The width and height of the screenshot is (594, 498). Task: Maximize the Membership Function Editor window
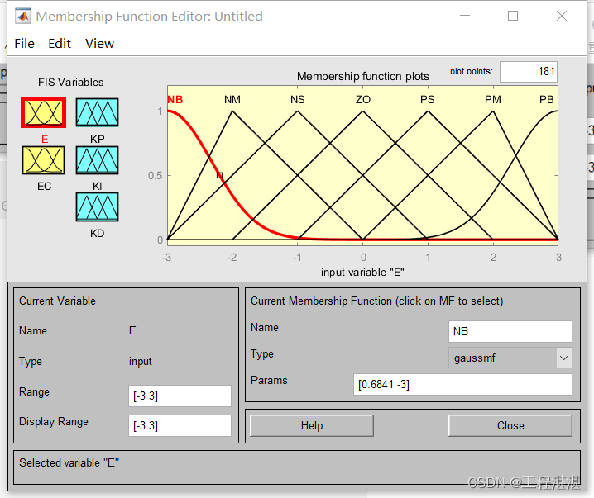click(513, 16)
